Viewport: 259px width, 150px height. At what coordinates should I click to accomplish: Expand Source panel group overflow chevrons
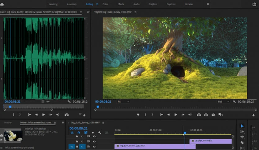pos(88,12)
